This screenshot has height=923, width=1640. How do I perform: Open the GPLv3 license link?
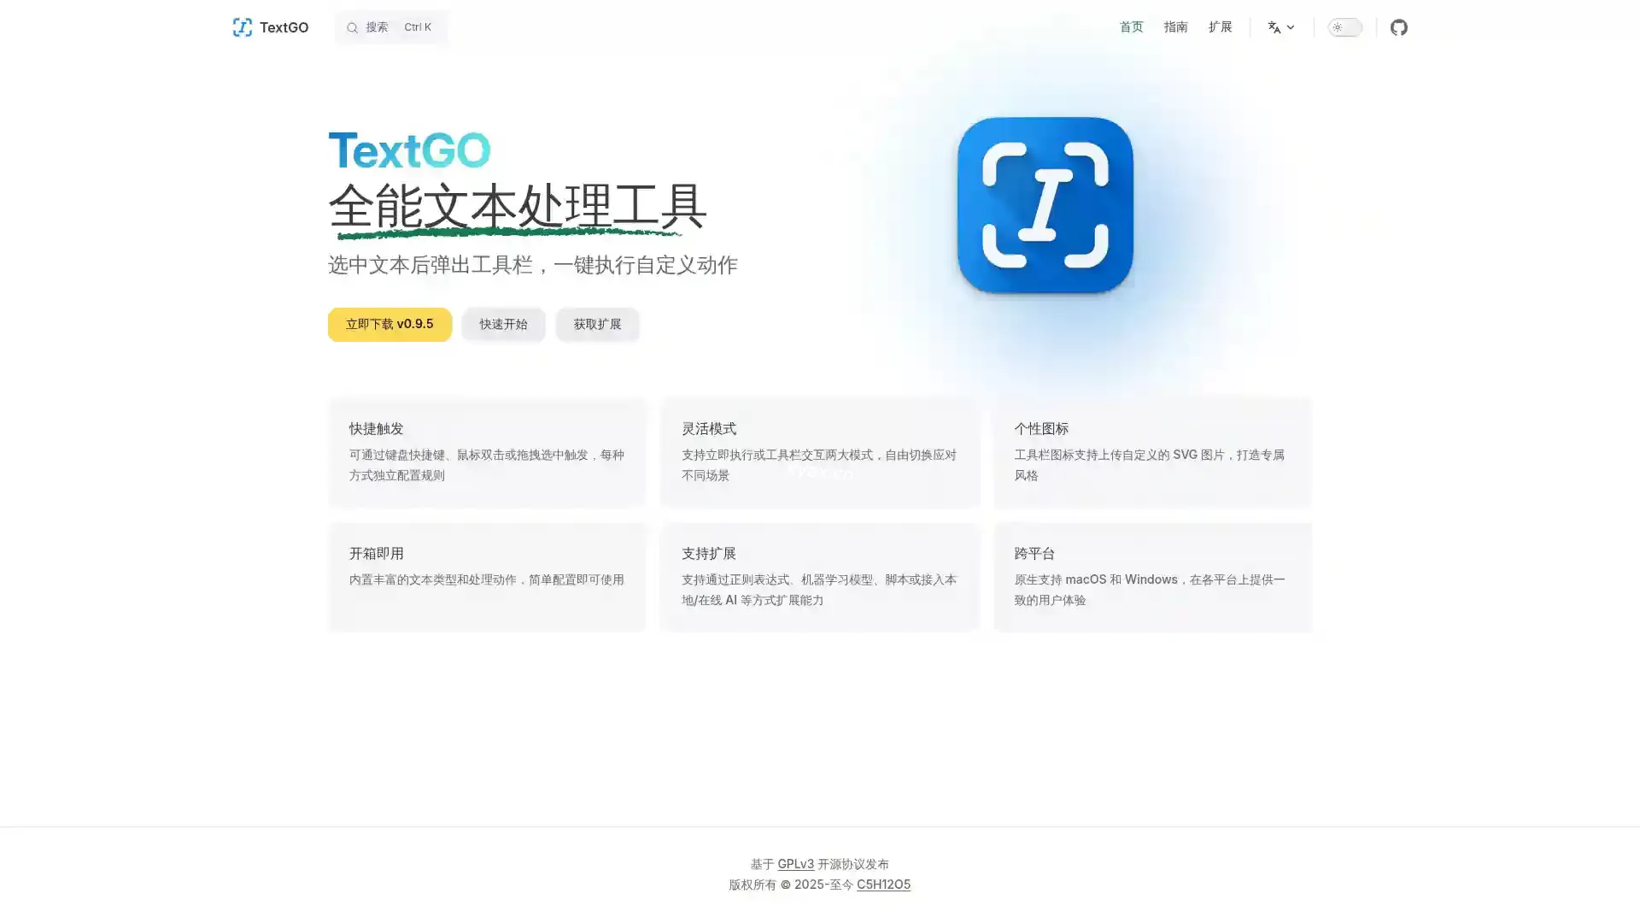(795, 864)
